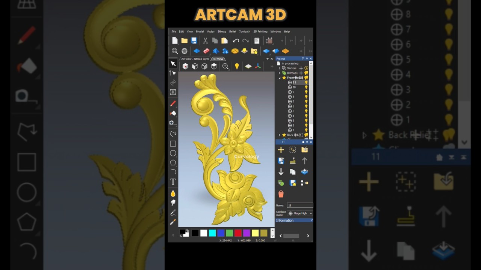Activate the Flood Fill bucket tool
This screenshot has width=481, height=270.
point(173,113)
